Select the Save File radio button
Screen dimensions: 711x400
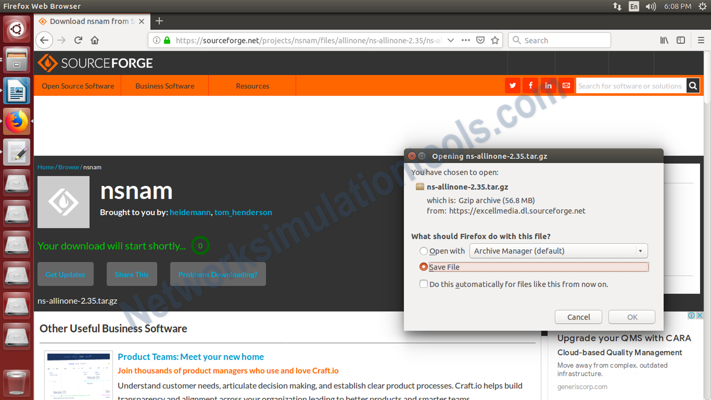coord(423,266)
